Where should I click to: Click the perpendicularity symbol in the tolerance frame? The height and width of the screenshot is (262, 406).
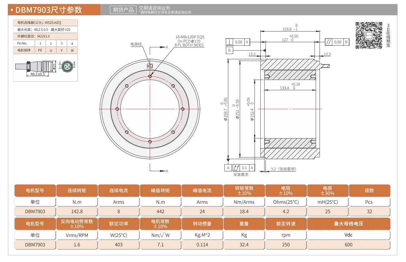(x=230, y=42)
